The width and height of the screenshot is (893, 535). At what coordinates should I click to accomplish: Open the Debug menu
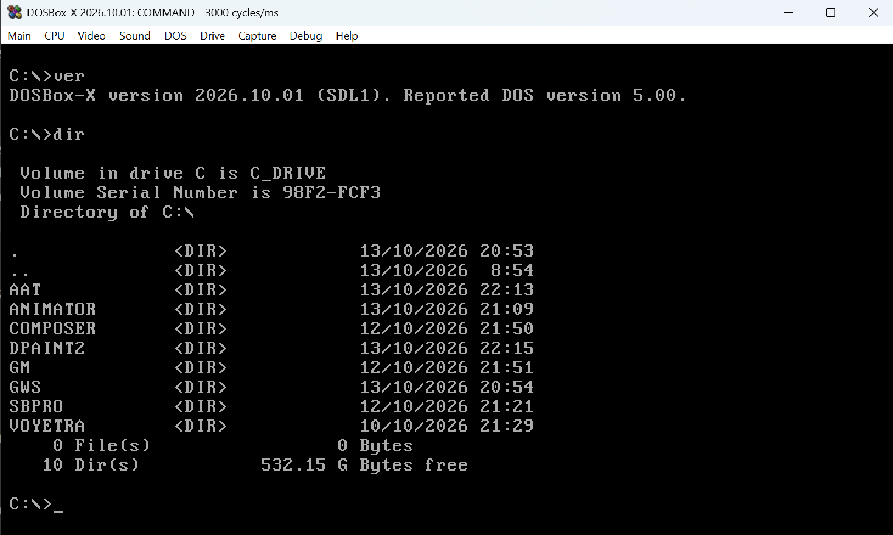pos(306,36)
